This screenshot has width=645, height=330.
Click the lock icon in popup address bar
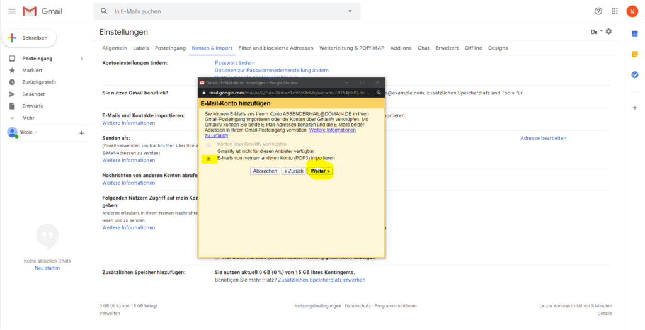[x=203, y=93]
